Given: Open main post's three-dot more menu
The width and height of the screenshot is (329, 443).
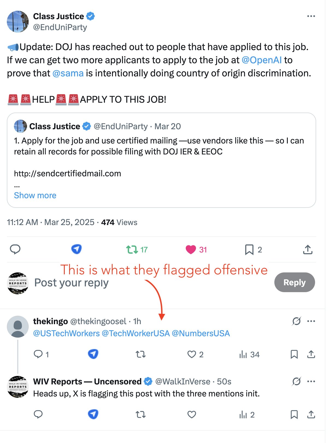Looking at the screenshot, I should (311, 16).
